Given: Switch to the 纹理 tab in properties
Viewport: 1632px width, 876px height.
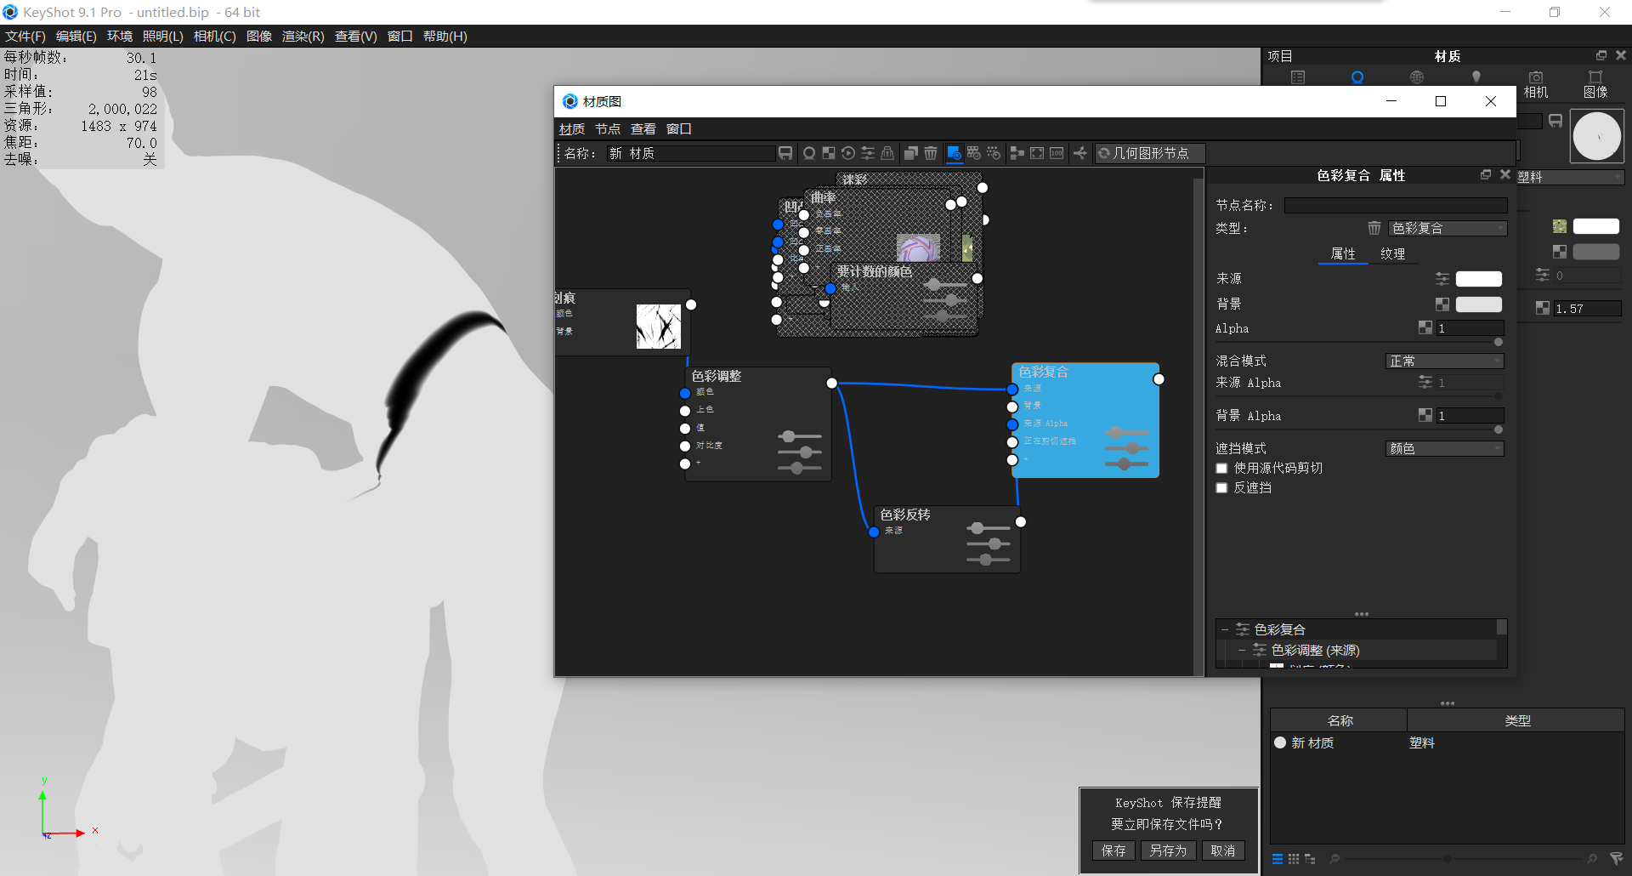Looking at the screenshot, I should (1394, 253).
